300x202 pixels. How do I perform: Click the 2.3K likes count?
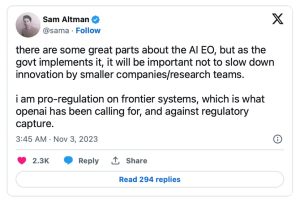40,160
